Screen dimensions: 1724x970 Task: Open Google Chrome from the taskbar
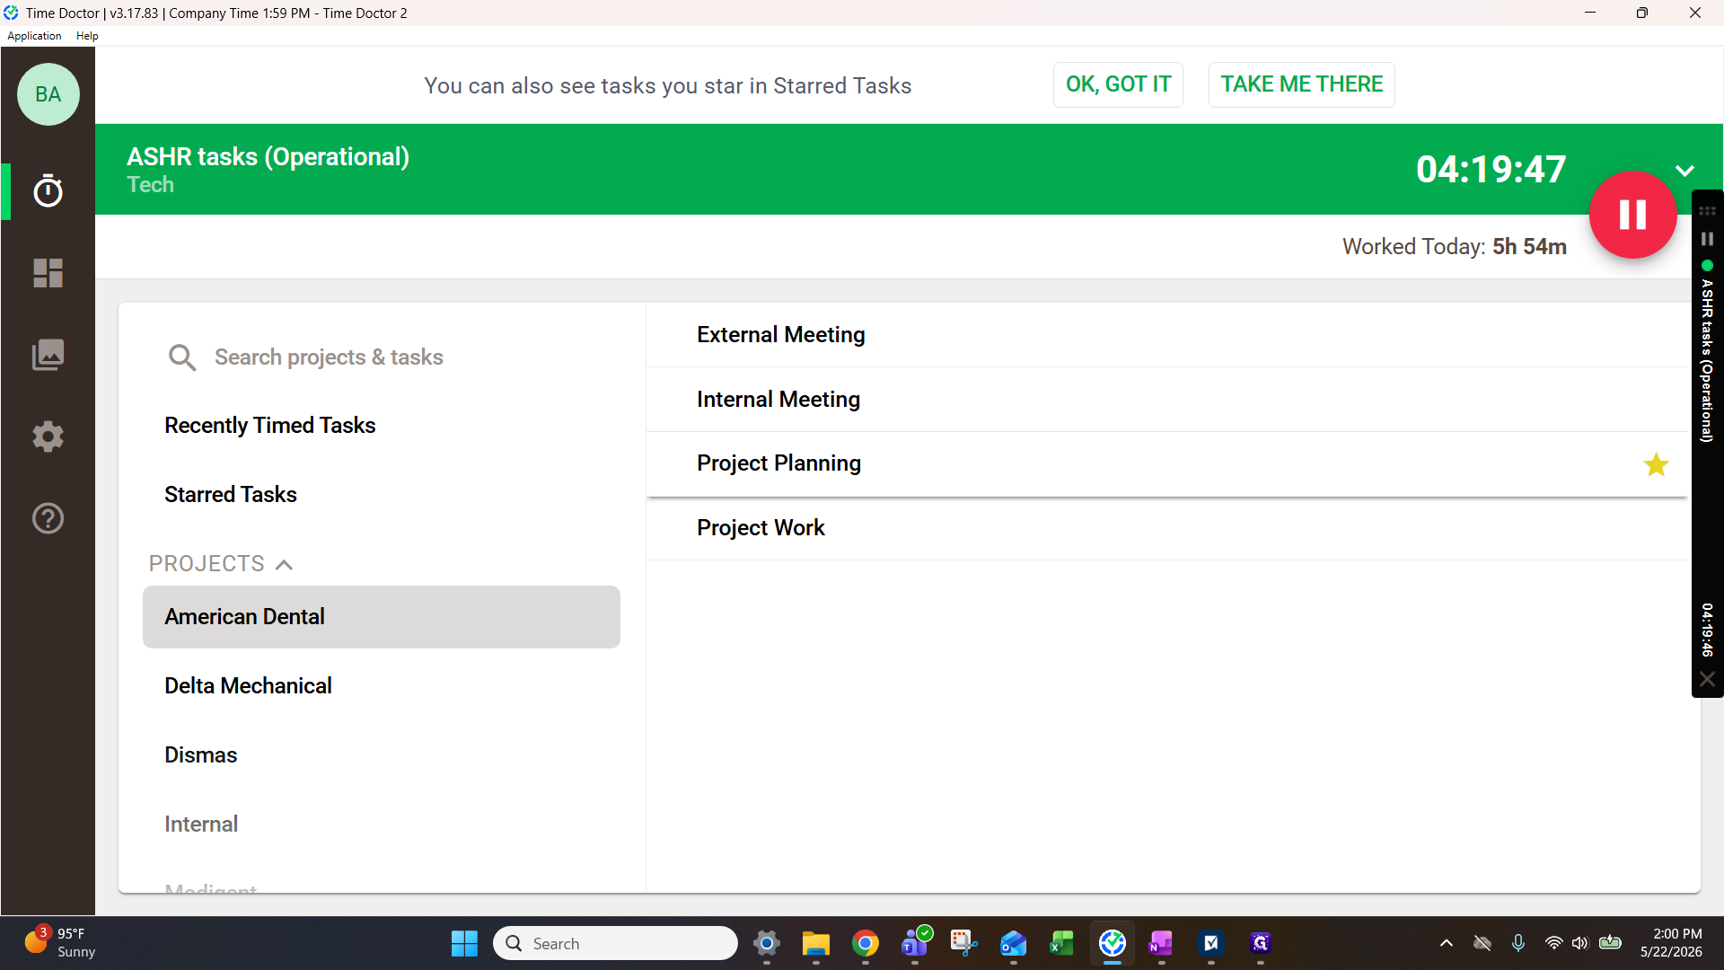coord(866,943)
